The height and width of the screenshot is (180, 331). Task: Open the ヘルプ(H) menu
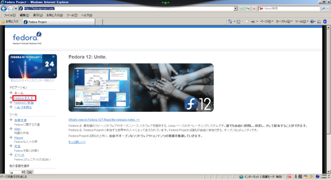(86, 15)
